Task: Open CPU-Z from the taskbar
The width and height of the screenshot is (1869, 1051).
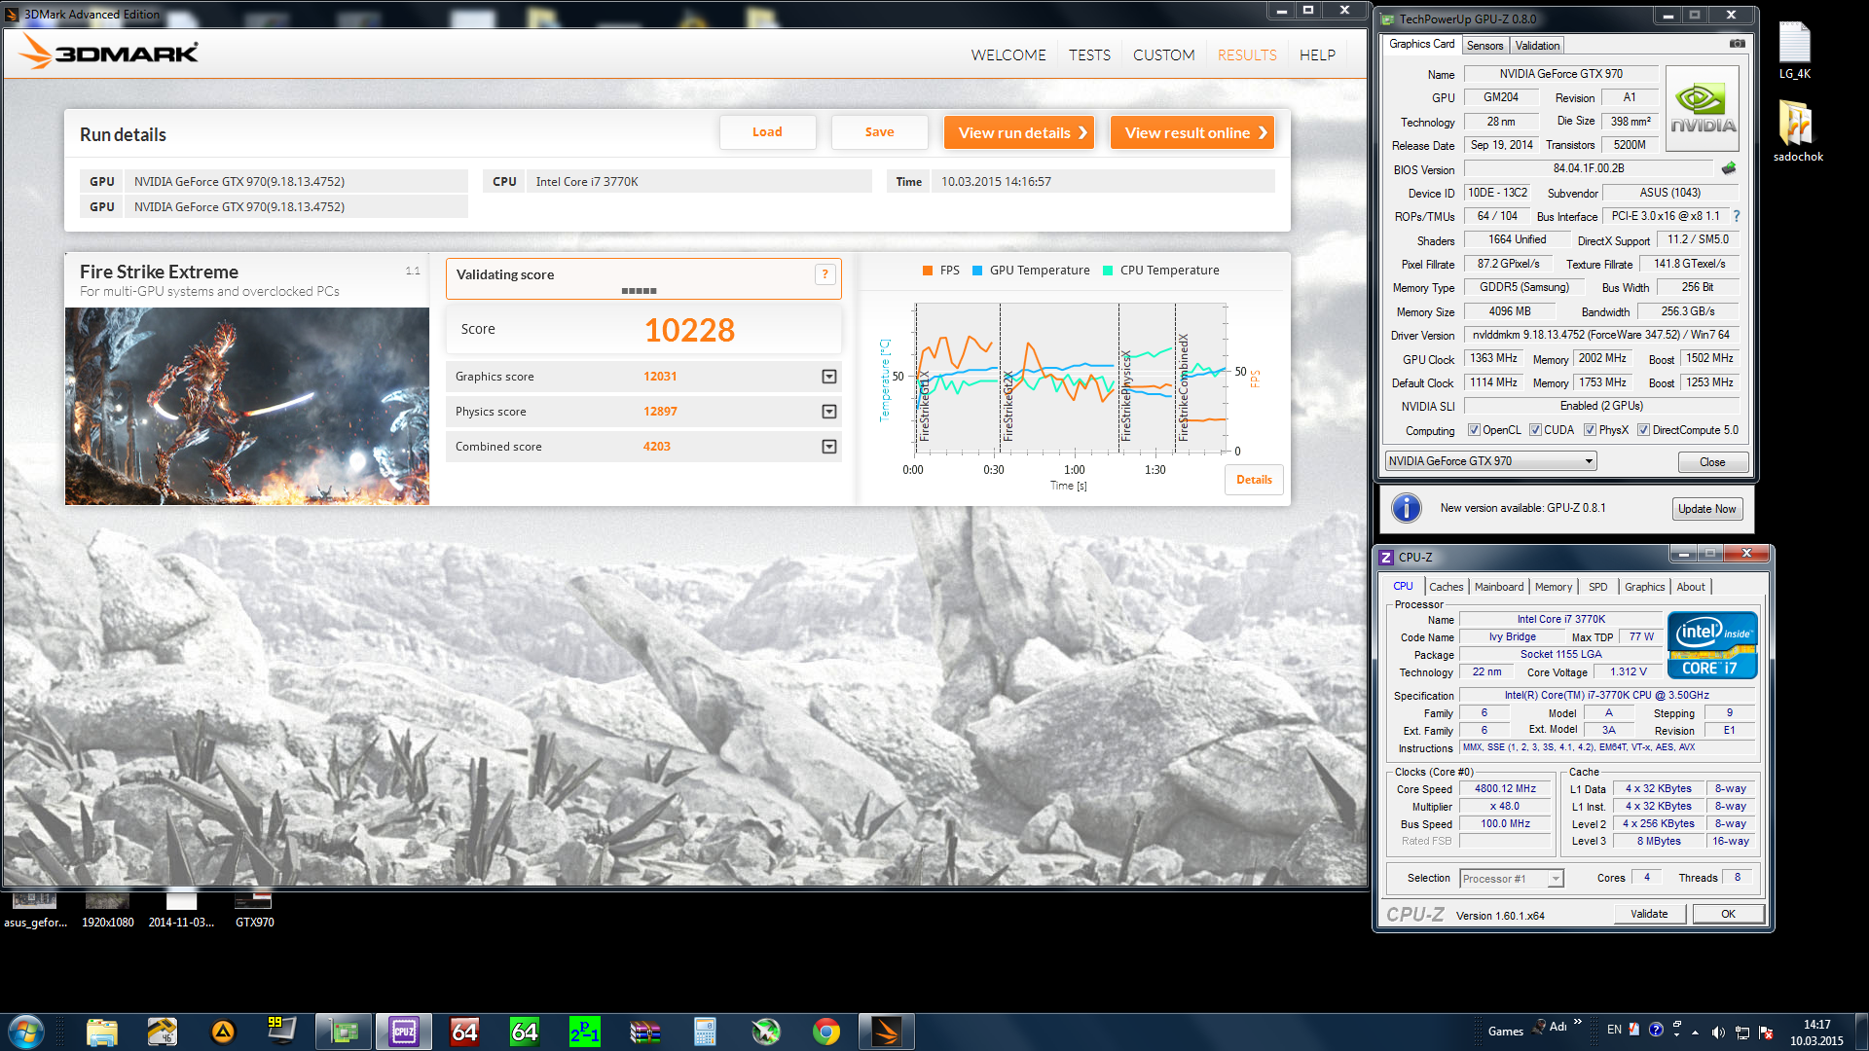Action: (404, 1031)
